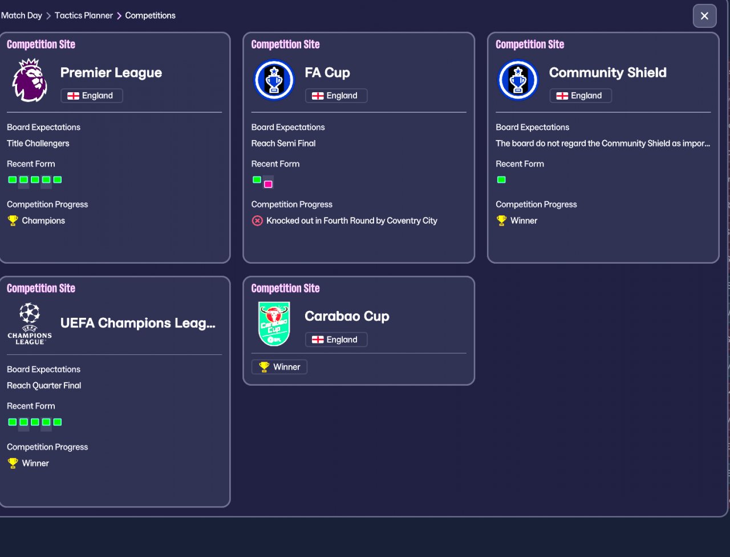Click the England tag under Premier League

coord(91,96)
